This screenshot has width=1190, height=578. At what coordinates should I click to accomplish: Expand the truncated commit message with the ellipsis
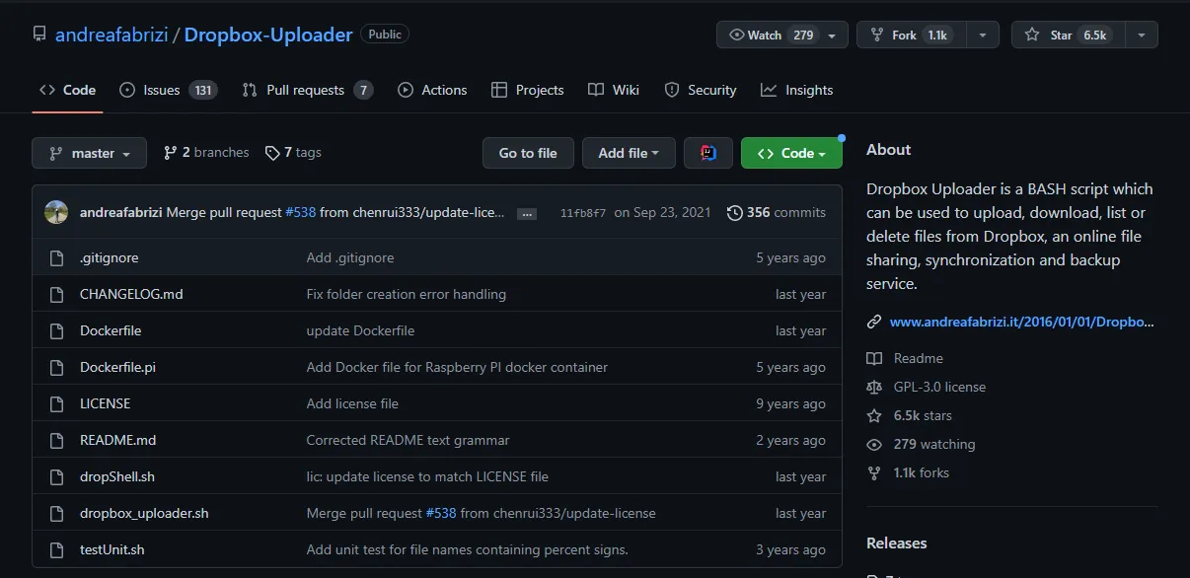coord(527,212)
